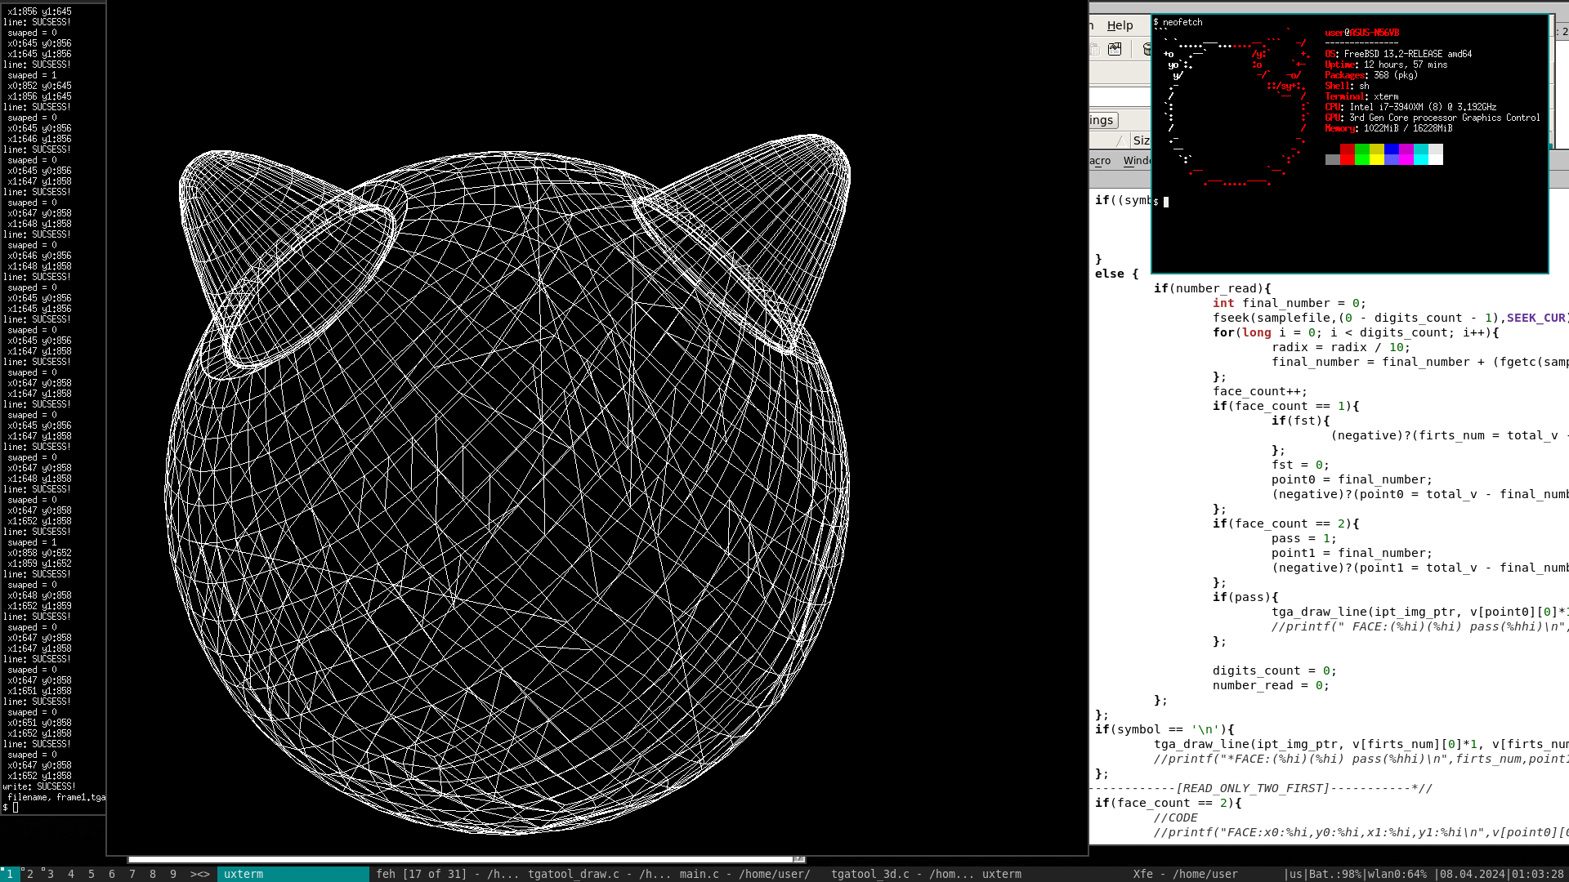Open the partly hidden Macro menu in the editor
The height and width of the screenshot is (882, 1569).
[x=1100, y=161]
